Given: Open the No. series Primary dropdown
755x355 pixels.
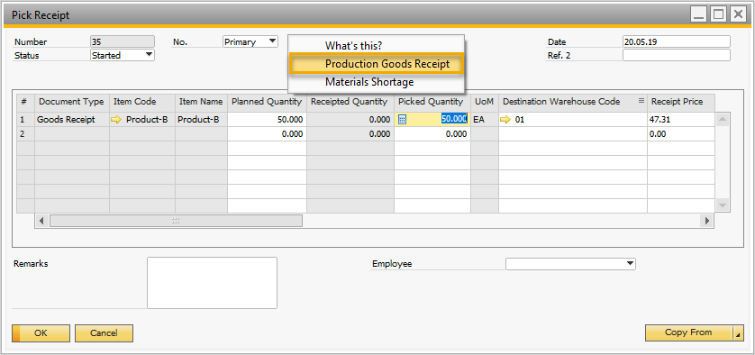Looking at the screenshot, I should coord(272,41).
